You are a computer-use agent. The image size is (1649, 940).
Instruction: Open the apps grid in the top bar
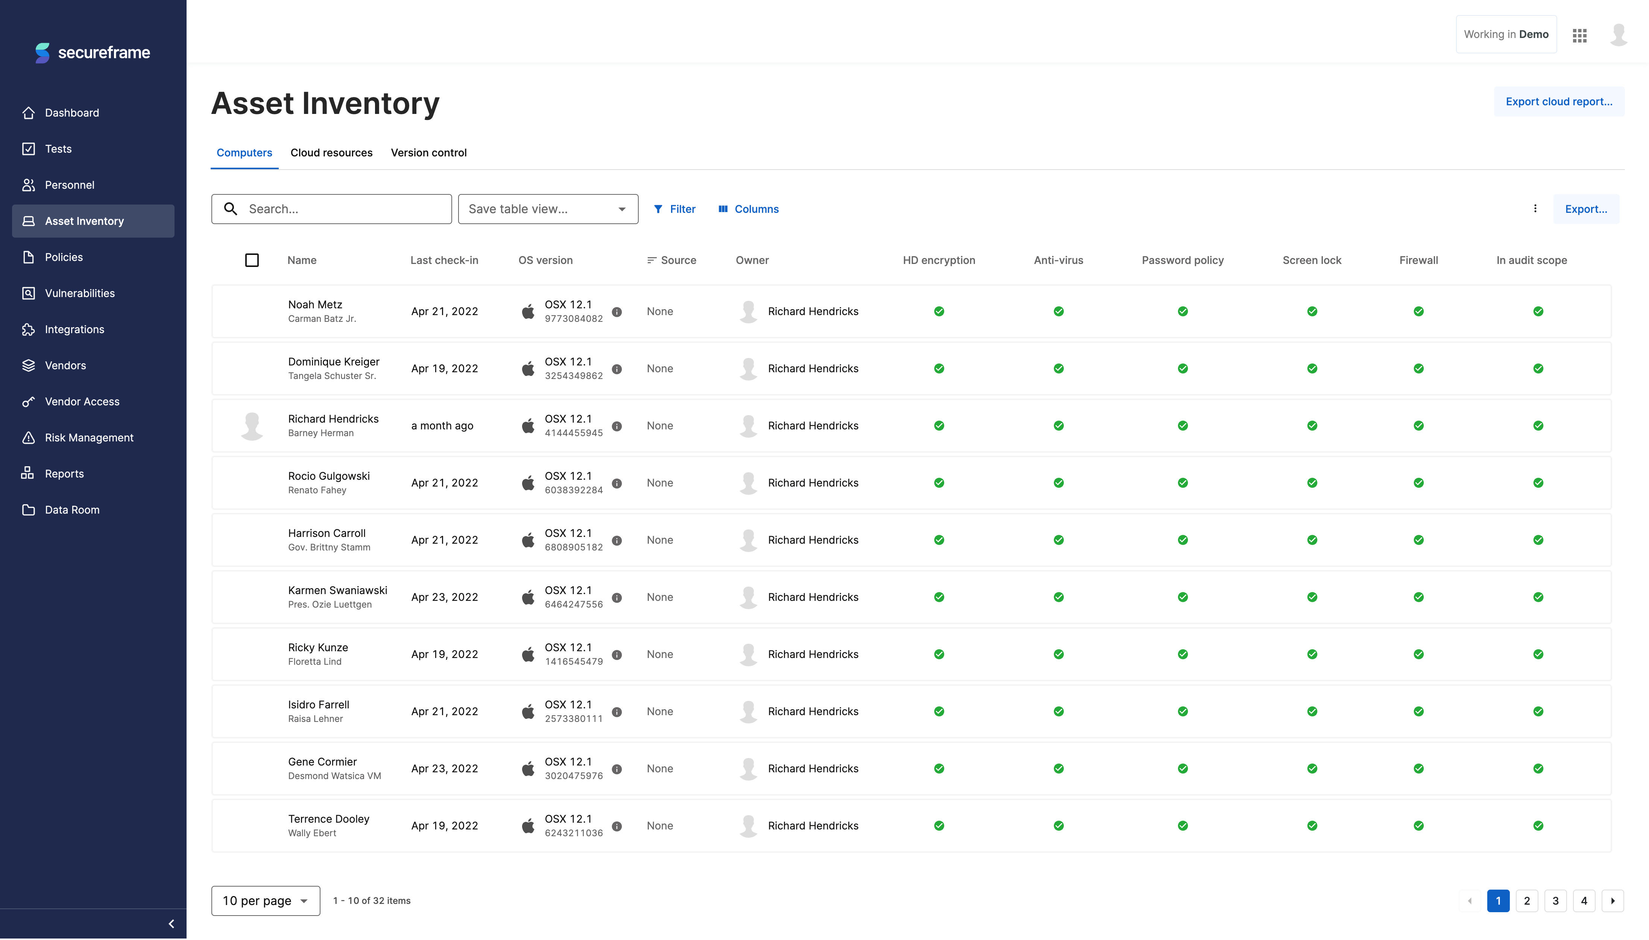[x=1580, y=35]
